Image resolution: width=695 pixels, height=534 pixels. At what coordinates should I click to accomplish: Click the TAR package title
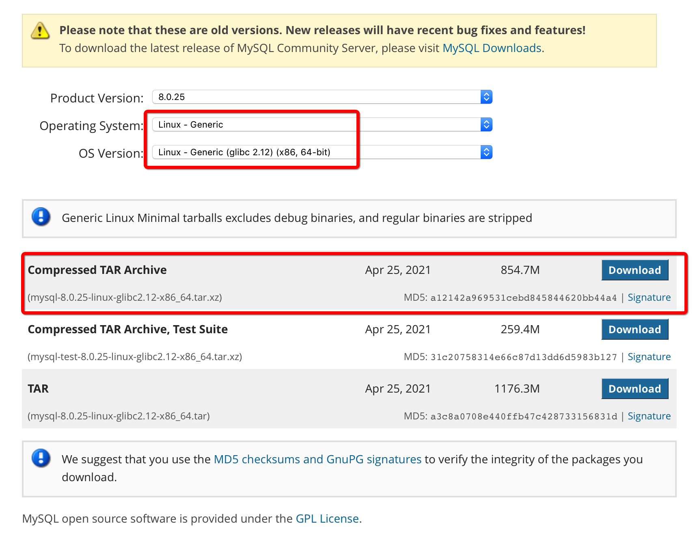(38, 389)
